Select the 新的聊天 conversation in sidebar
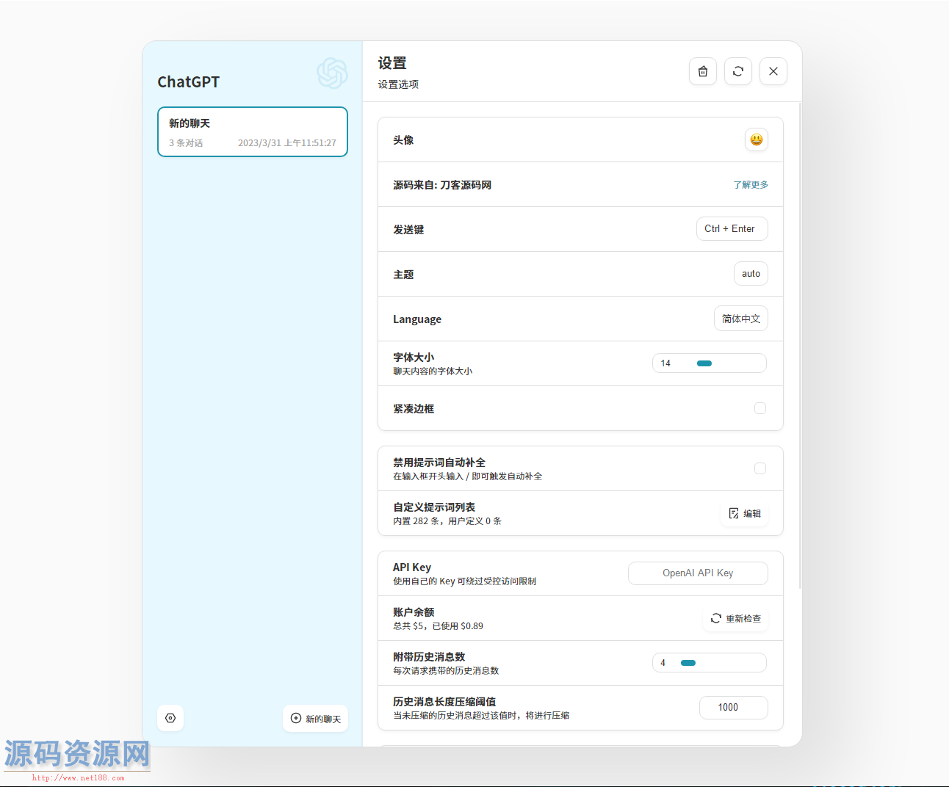Image resolution: width=949 pixels, height=787 pixels. (x=253, y=132)
